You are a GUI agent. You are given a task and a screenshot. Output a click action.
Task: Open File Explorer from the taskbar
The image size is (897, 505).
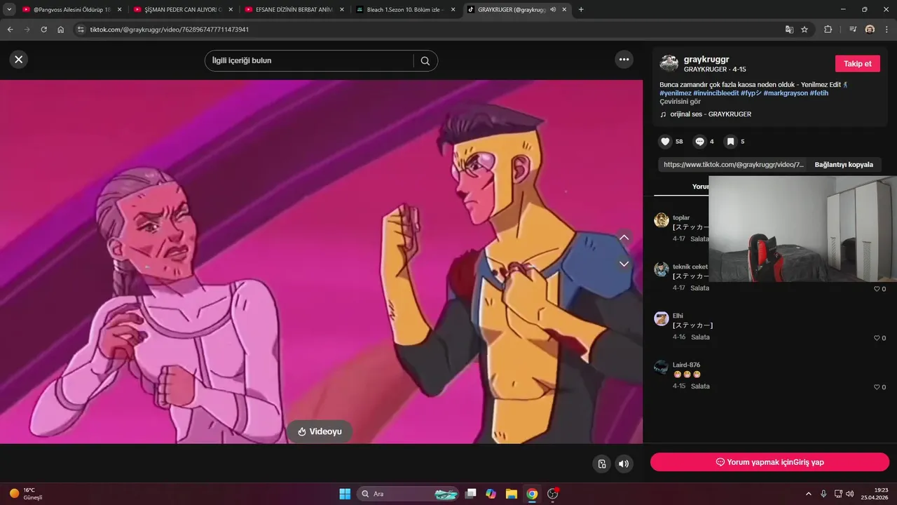point(512,494)
